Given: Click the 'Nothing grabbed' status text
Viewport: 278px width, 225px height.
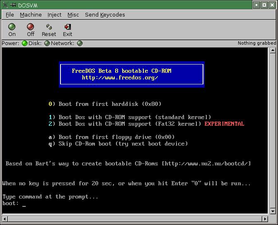Looking at the screenshot, I should 257,43.
